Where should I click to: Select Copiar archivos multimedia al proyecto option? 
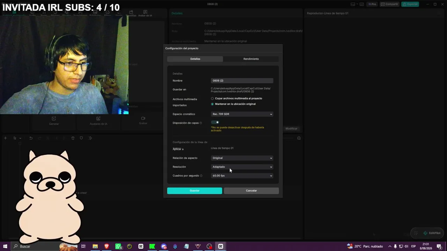[236, 98]
